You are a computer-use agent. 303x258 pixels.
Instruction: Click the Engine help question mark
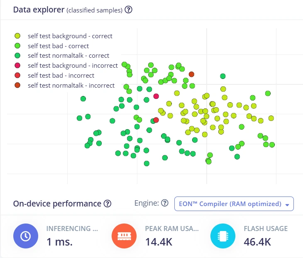pyautogui.click(x=165, y=203)
